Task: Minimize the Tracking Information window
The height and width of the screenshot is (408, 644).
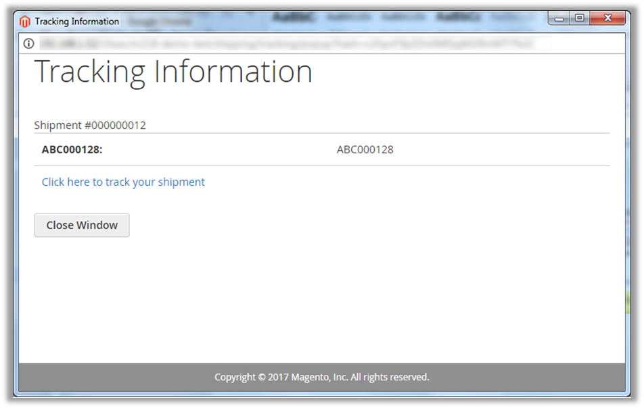Action: pos(559,19)
